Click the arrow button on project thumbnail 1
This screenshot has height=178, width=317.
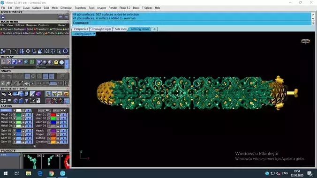pos(39,156)
